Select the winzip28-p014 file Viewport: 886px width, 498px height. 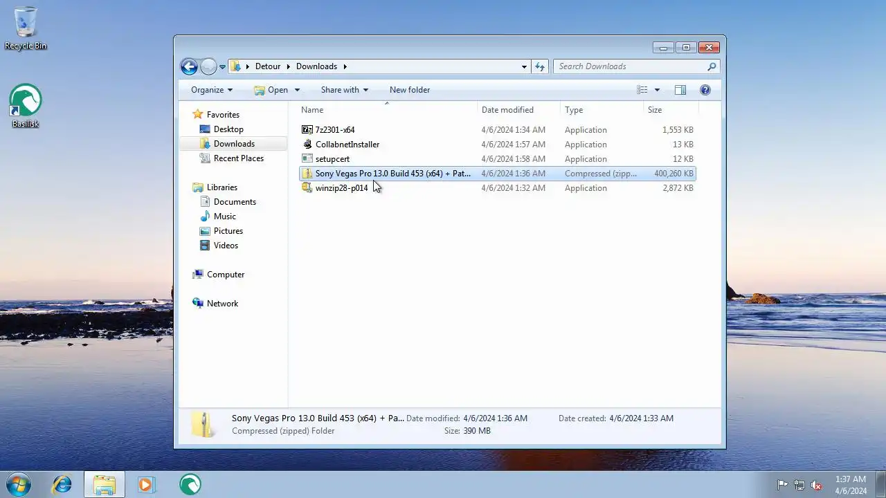[x=497, y=188]
